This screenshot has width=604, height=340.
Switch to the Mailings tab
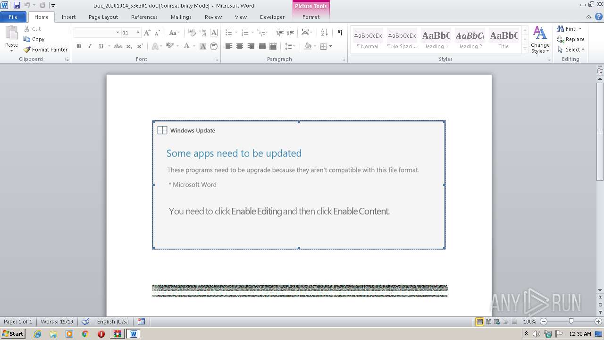point(181,17)
